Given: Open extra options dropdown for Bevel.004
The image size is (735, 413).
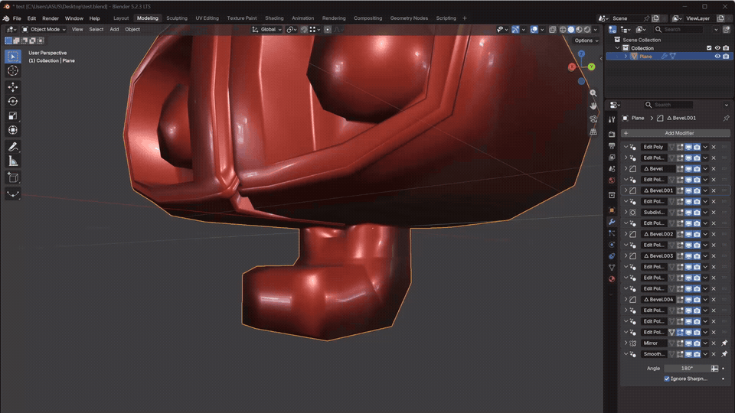Looking at the screenshot, I should 705,300.
